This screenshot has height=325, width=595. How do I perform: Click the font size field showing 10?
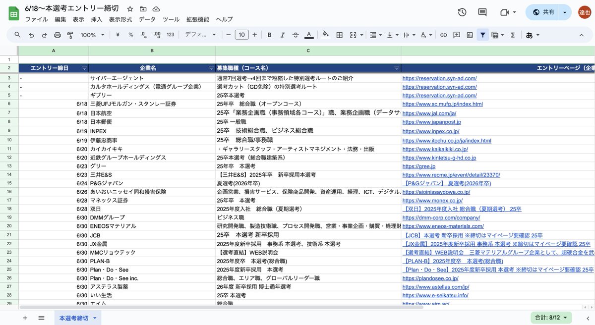241,35
